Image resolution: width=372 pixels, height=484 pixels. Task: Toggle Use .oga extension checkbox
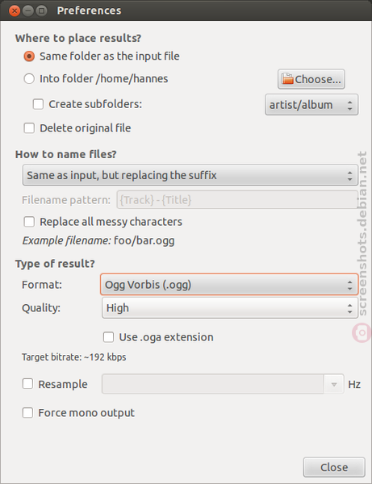[x=108, y=337]
